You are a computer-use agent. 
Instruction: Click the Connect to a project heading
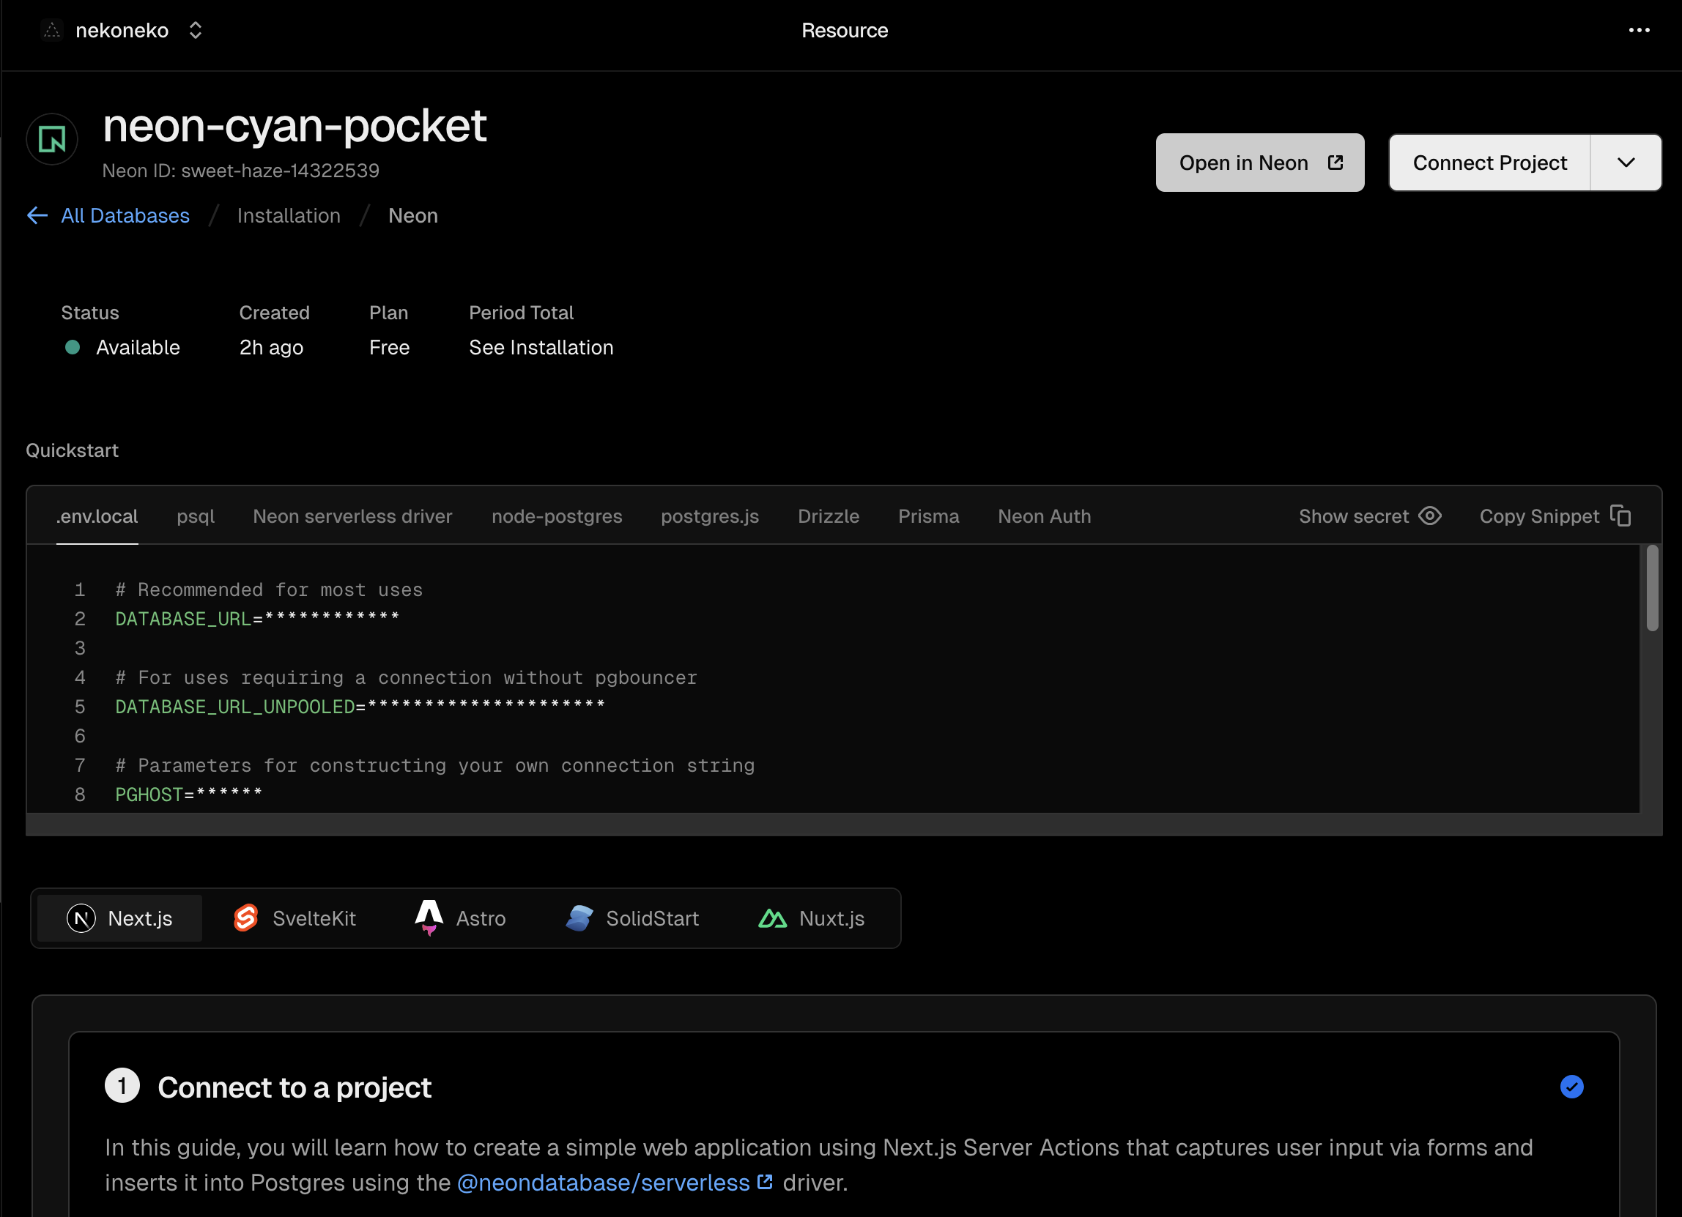(x=294, y=1087)
